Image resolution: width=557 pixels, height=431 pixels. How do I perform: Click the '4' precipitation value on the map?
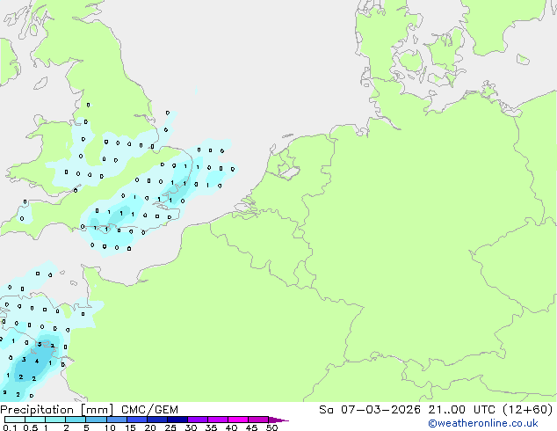37,362
